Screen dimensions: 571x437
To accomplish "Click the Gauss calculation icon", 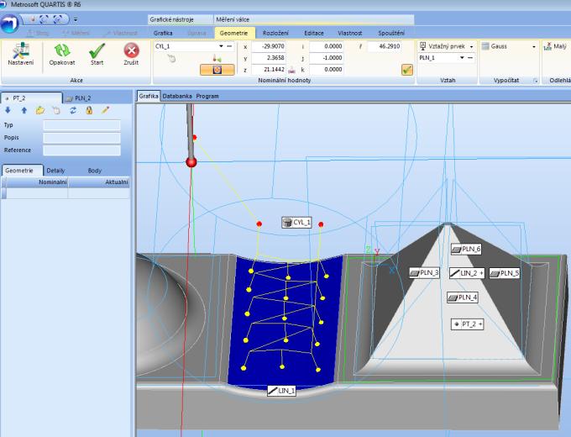I will pos(485,46).
